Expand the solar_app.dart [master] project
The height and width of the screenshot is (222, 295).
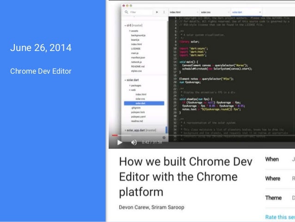click(x=125, y=130)
